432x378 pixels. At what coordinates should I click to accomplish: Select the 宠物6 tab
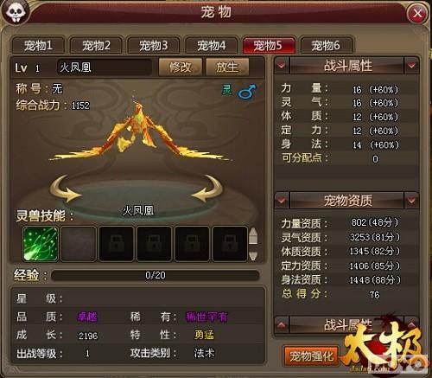click(x=326, y=45)
